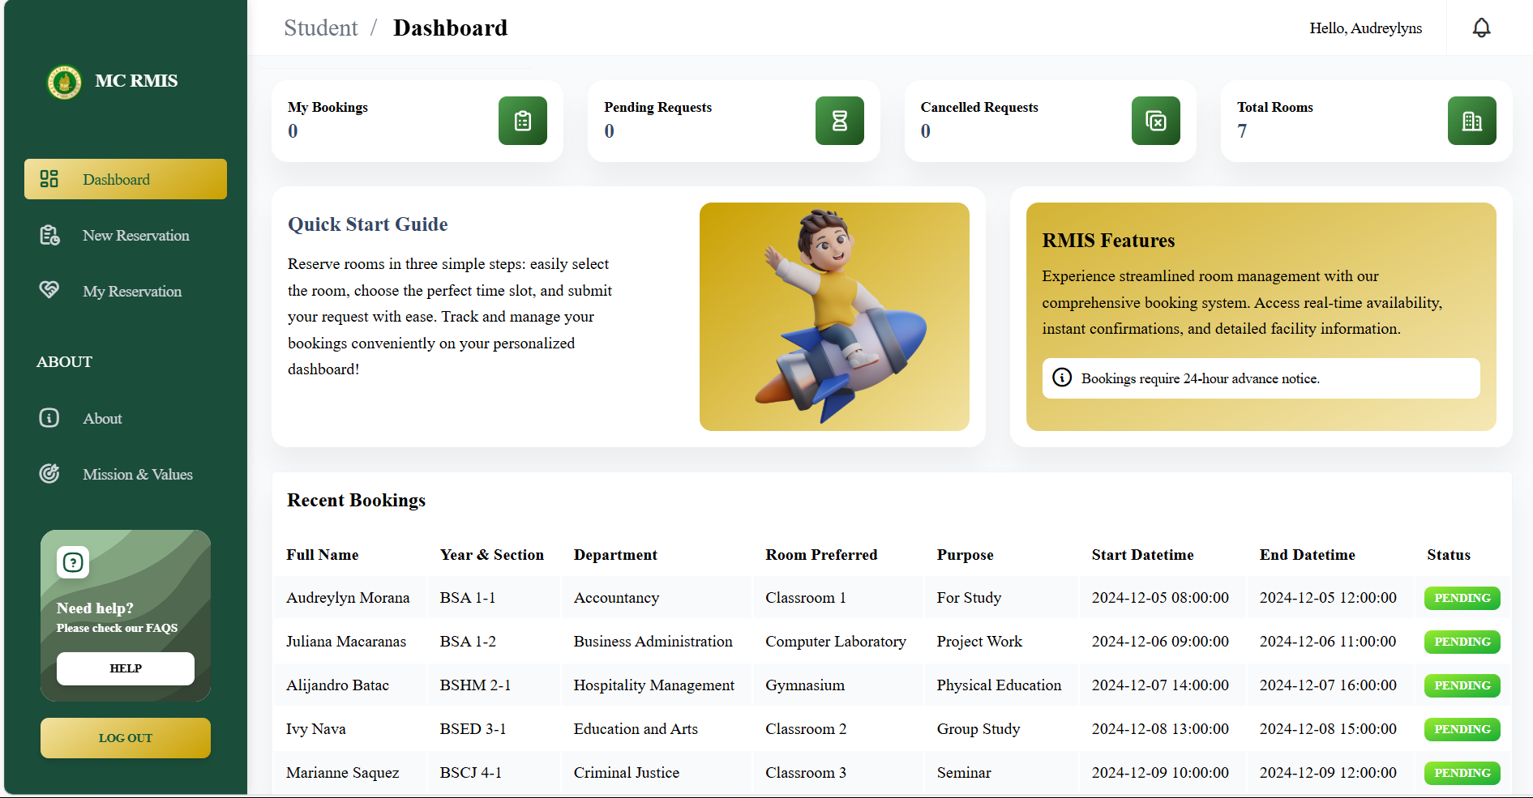1533x798 pixels.
Task: Go to New Reservation page
Action: point(126,235)
